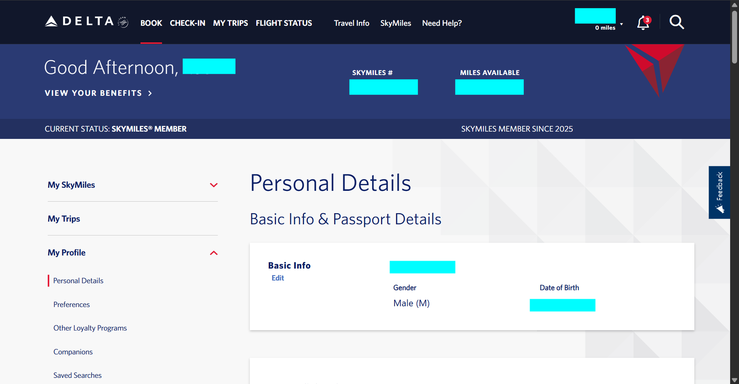The image size is (739, 384).
Task: Open Preferences in the sidebar
Action: coord(72,304)
